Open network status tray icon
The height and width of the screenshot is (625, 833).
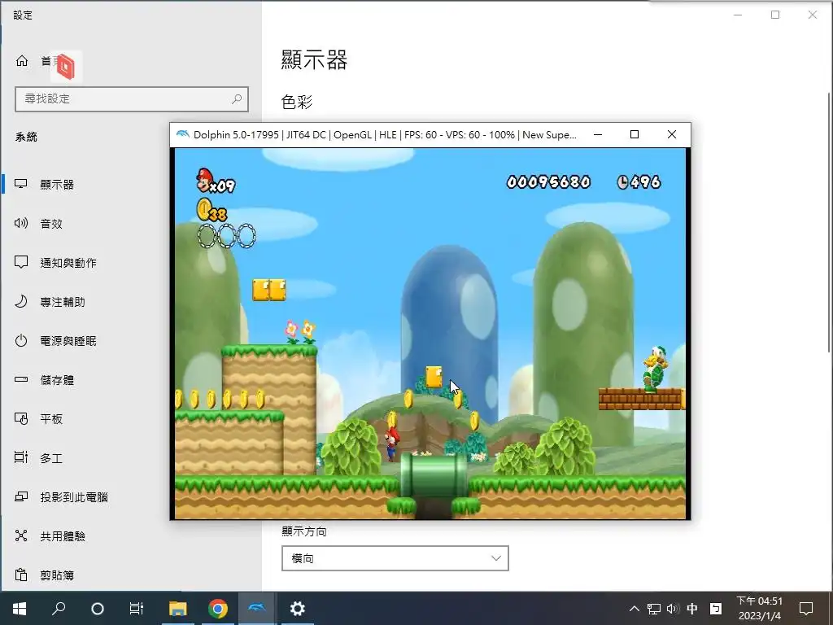pos(654,609)
